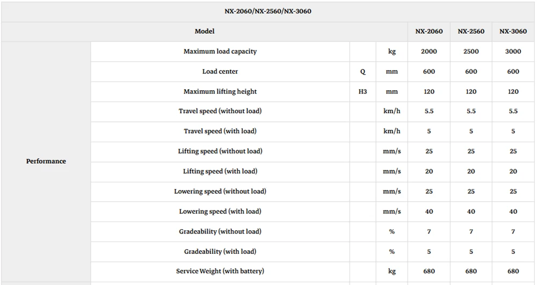Select the 3000 value under NX-3060
Image resolution: width=537 pixels, height=285 pixels.
(x=513, y=52)
